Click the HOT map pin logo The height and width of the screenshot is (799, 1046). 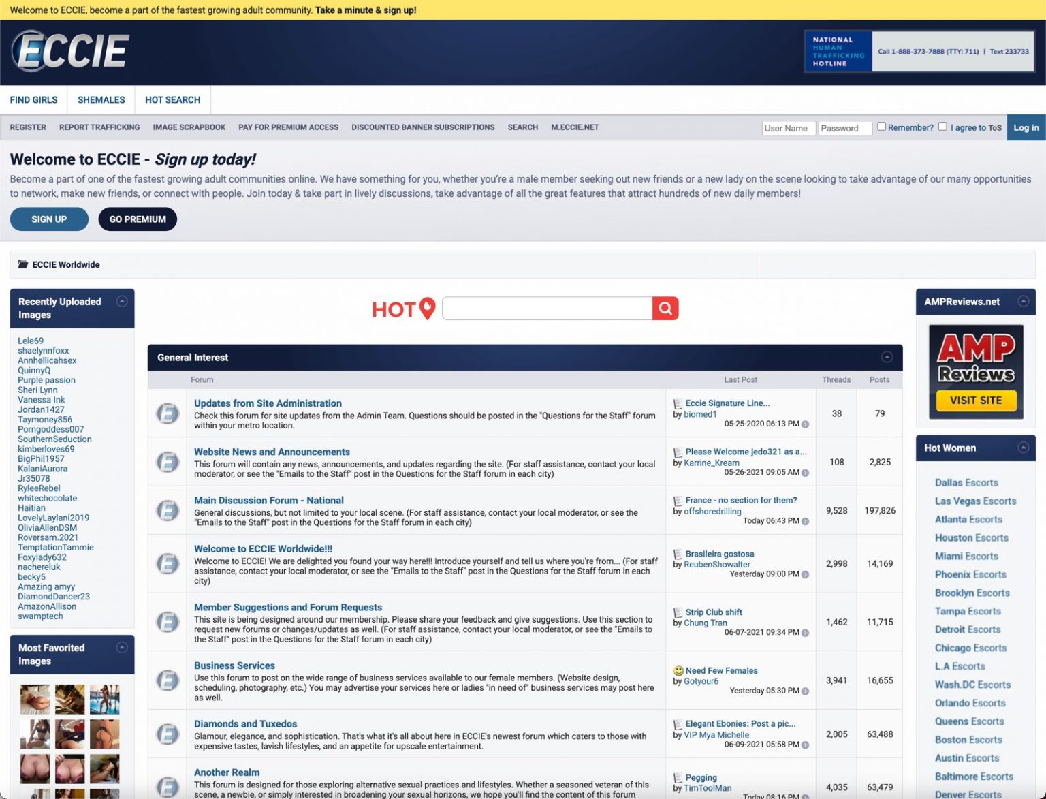click(x=403, y=309)
